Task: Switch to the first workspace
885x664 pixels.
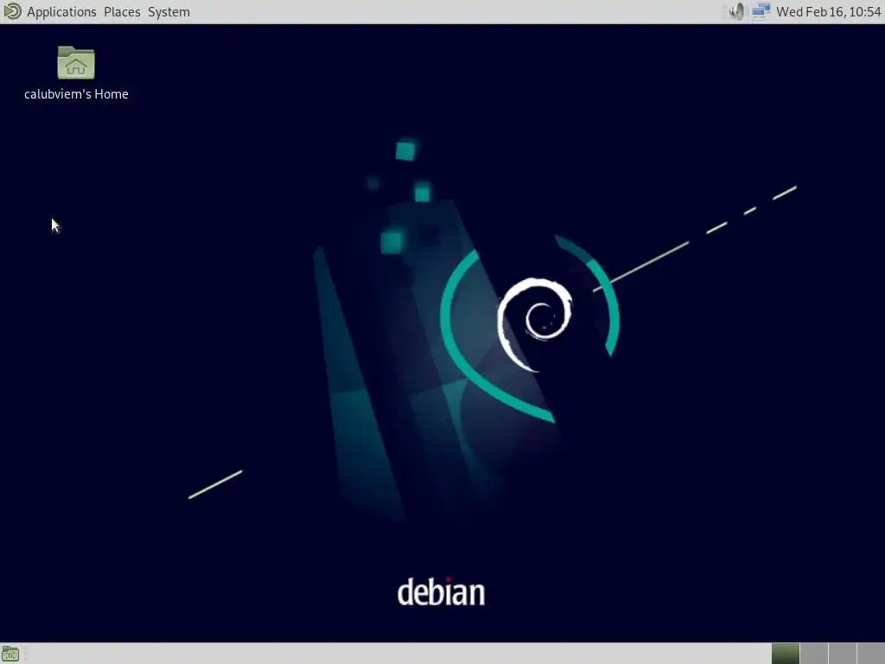Action: (786, 654)
